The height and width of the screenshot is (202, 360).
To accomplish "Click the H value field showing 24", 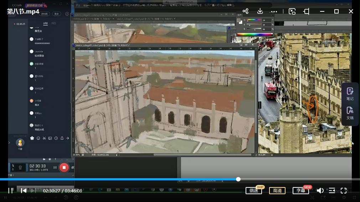I will click(266, 20).
